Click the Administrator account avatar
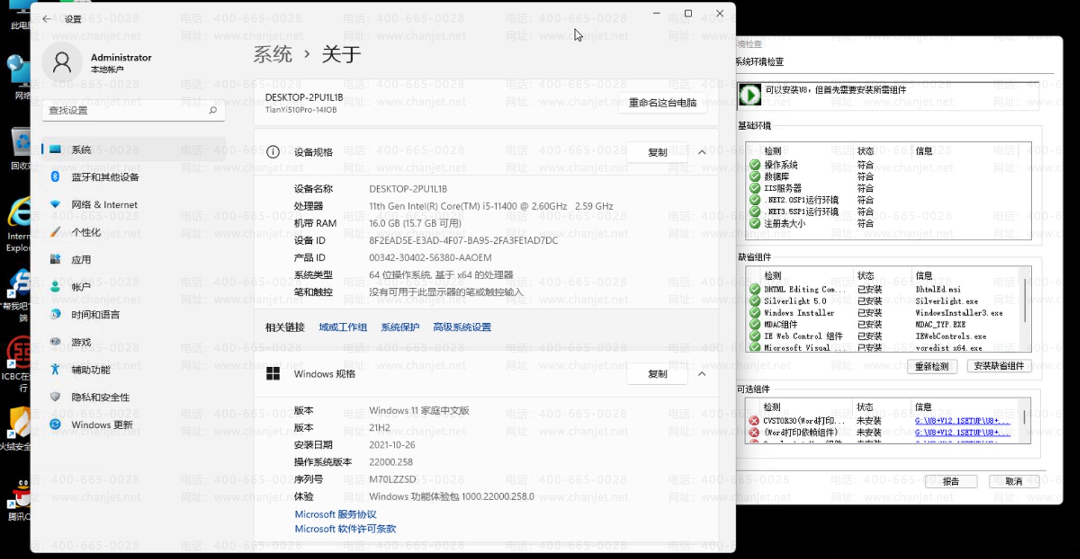The width and height of the screenshot is (1080, 559). tap(62, 62)
